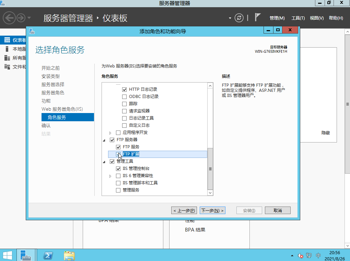350x261 pixels.
Task: Open the small dropdown arrow beside refresh
Action: tap(230, 18)
